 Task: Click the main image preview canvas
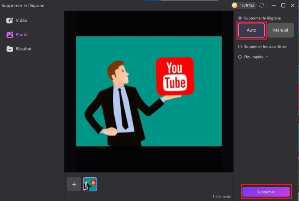(149, 91)
